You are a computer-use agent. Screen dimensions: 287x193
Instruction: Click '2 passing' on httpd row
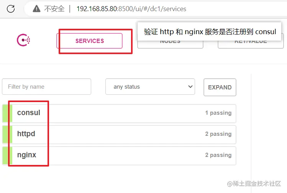[x=218, y=134]
